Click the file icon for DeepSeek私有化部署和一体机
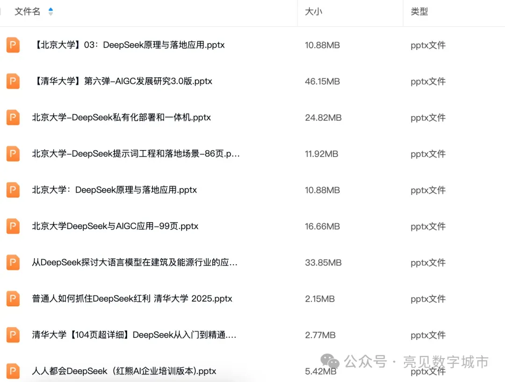Screen dimensions: 505x382 [x=13, y=117]
